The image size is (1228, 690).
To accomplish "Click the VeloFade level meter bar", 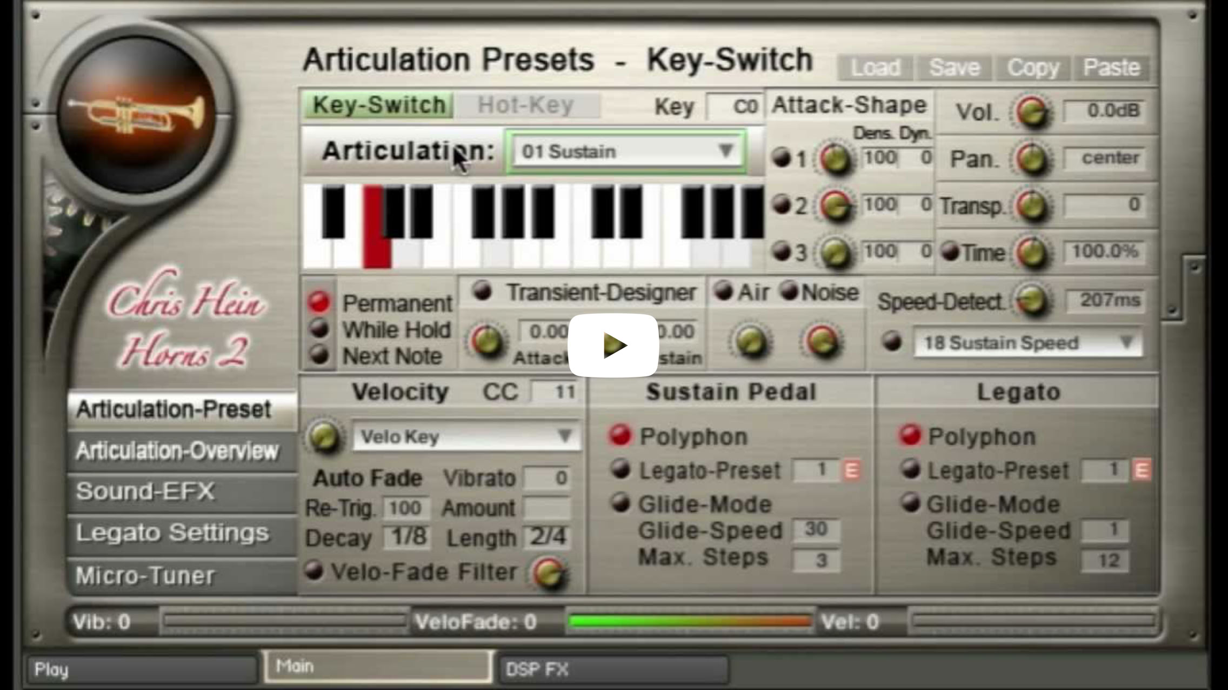I will tap(690, 622).
